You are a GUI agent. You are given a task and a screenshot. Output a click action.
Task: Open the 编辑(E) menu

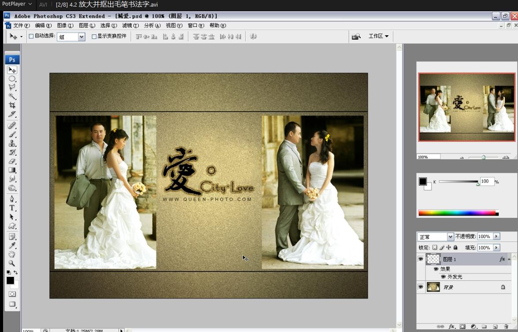43,26
